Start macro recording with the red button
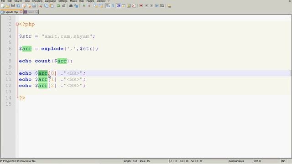Screen dimensions: 292x164 (x=141, y=6)
